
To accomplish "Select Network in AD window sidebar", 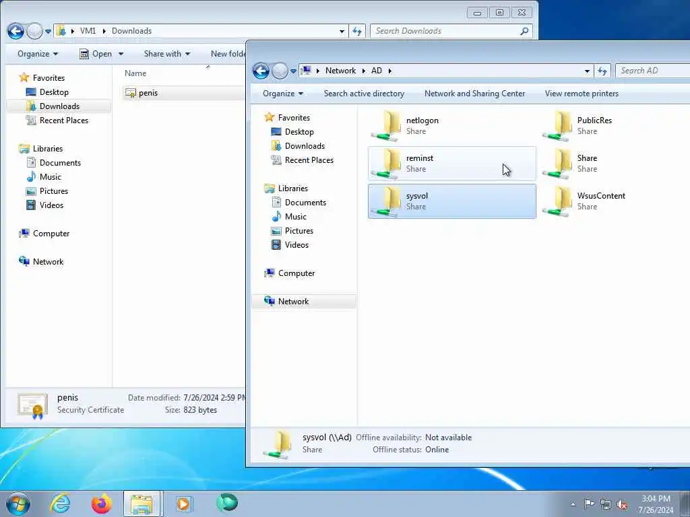I will pyautogui.click(x=304, y=302).
